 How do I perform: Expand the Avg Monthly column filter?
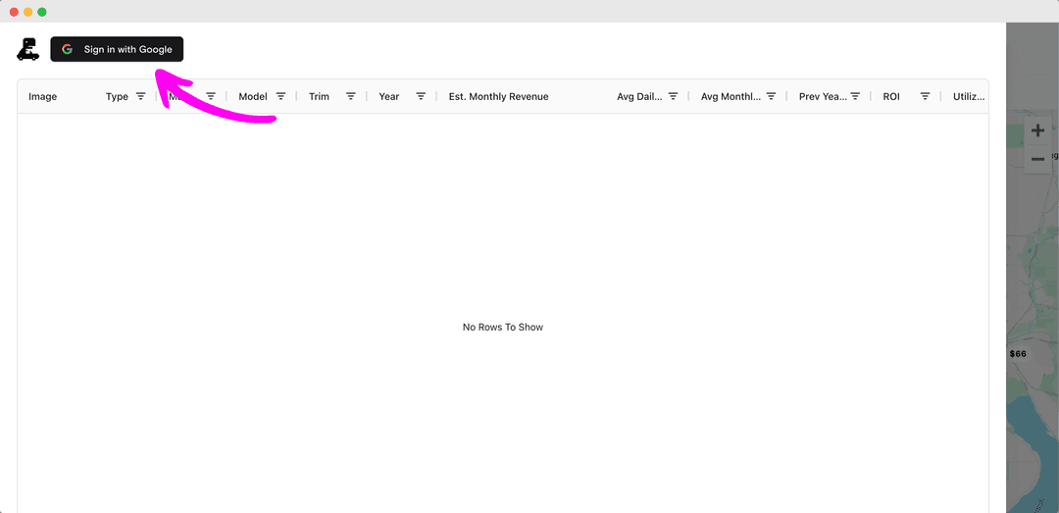coord(771,96)
